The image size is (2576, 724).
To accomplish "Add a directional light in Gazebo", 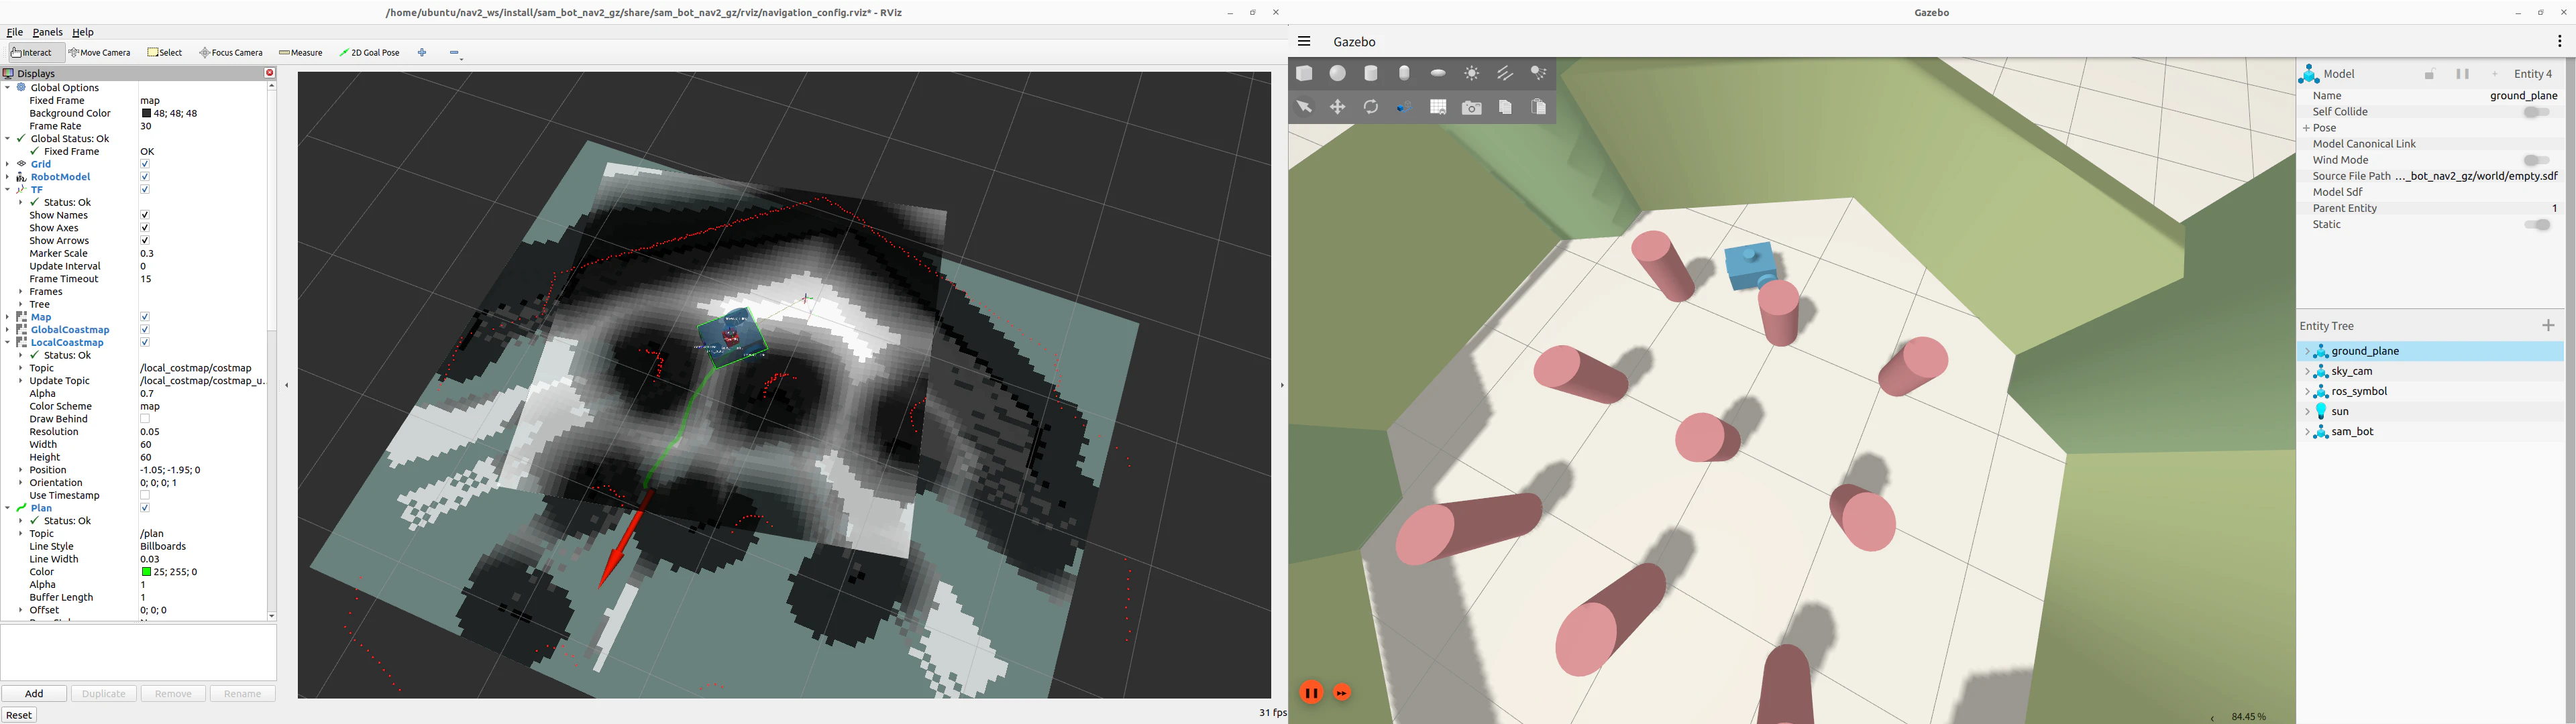I will pos(1505,73).
